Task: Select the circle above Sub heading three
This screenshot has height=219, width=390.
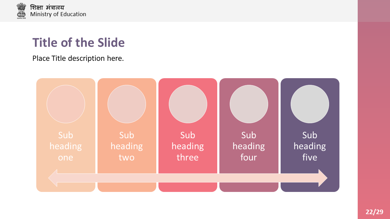Action: [x=188, y=104]
